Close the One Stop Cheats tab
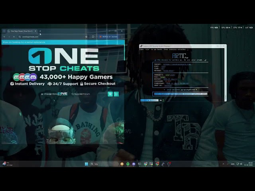 (35, 31)
